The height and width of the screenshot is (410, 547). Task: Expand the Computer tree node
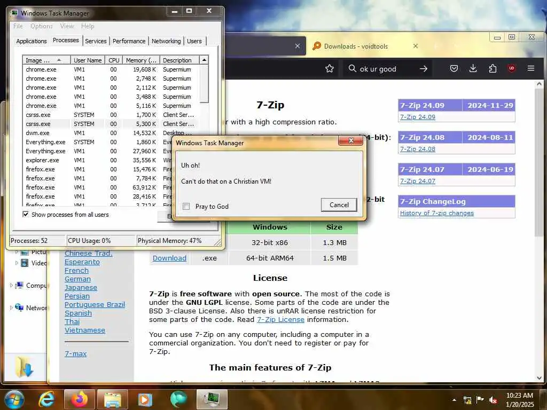coord(11,286)
